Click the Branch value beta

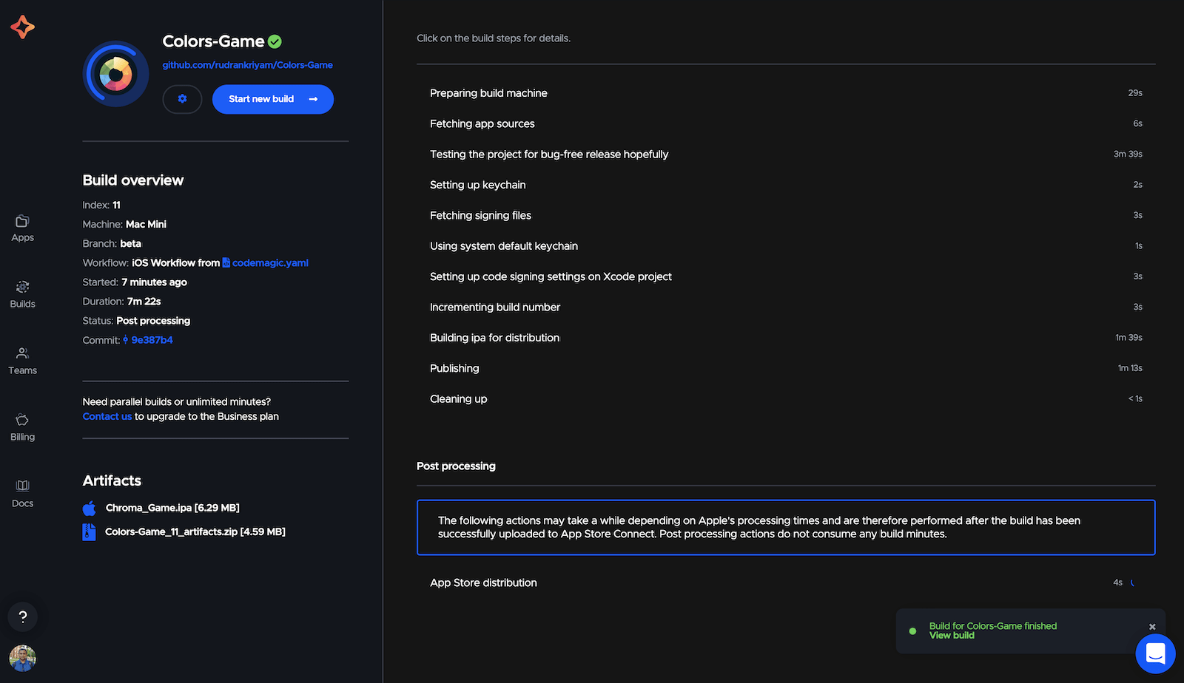tap(130, 243)
